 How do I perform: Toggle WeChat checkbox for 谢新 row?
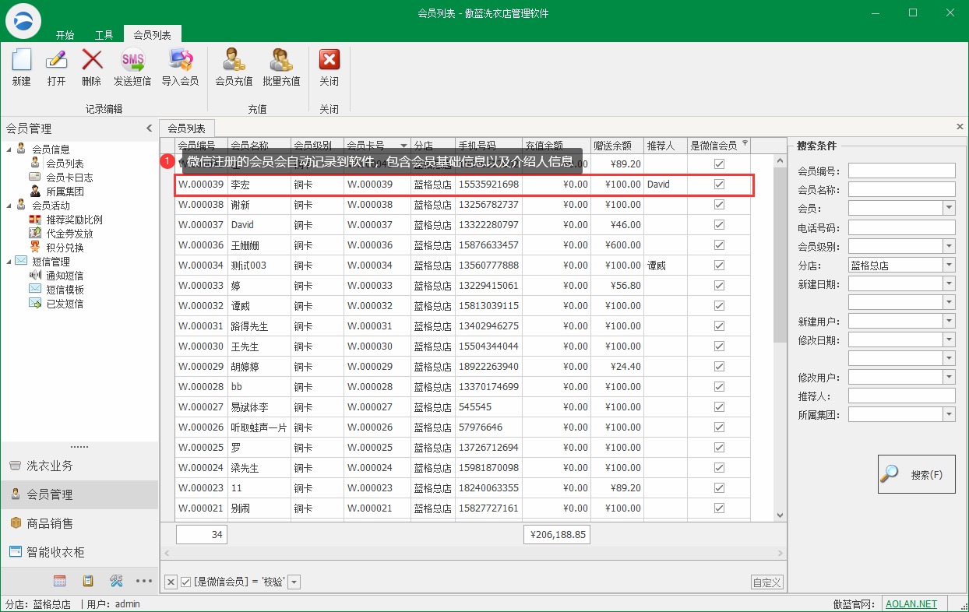pyautogui.click(x=719, y=205)
